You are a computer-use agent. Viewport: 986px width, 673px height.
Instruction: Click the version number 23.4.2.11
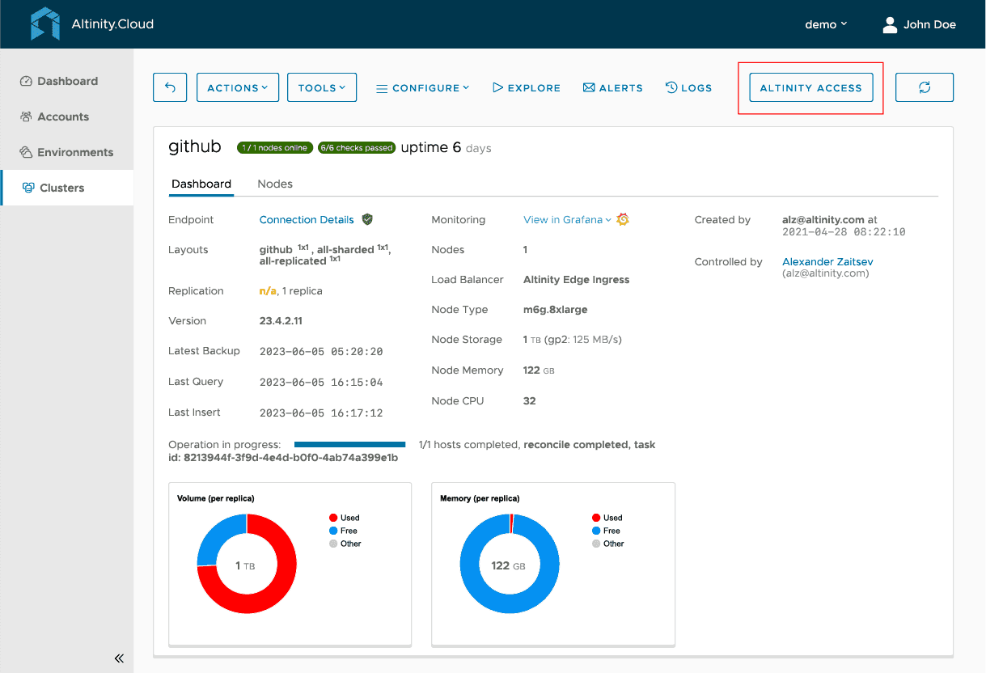click(281, 320)
